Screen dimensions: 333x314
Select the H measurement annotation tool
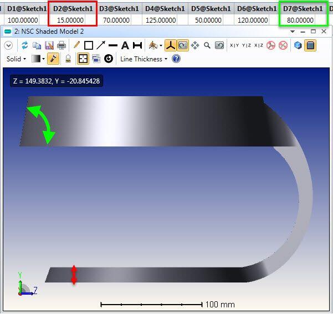pyautogui.click(x=137, y=45)
